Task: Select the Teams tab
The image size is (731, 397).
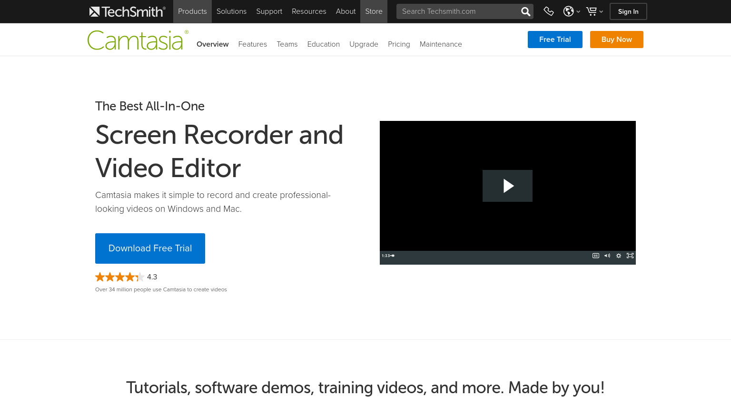Action: click(287, 44)
